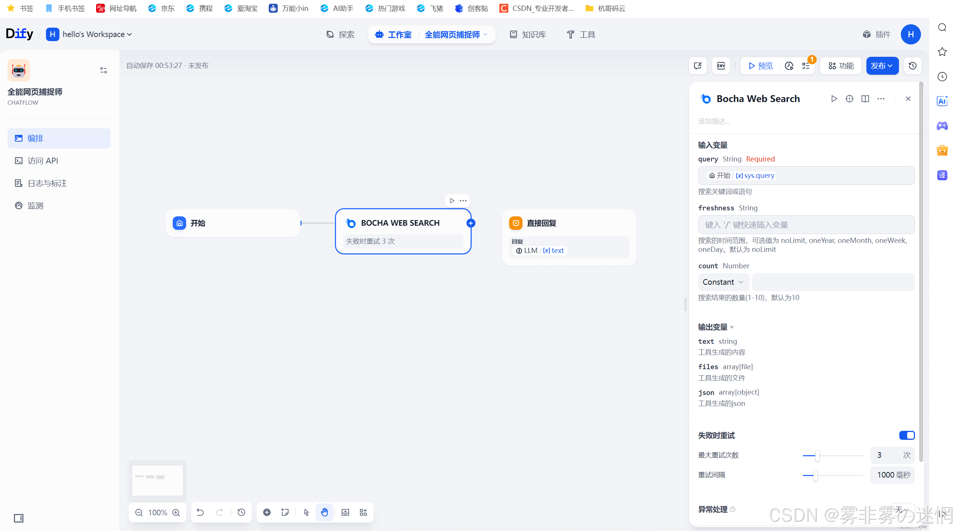Redo the canvas action
The width and height of the screenshot is (955, 531).
(x=220, y=512)
